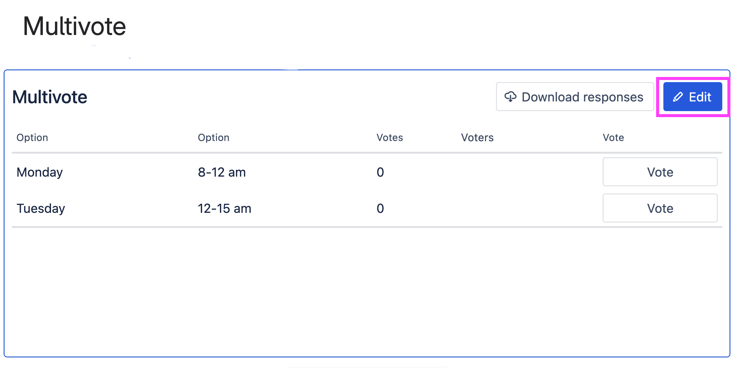The width and height of the screenshot is (741, 368).
Task: Click the Edit button text
Action: tap(700, 97)
